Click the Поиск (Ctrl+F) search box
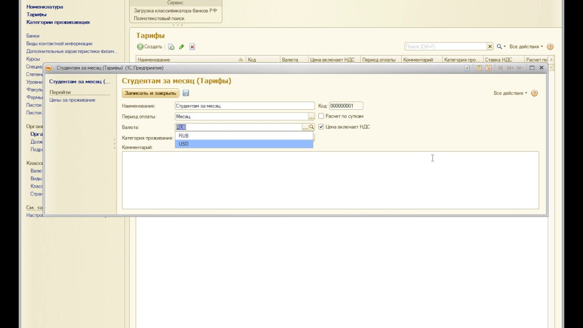The height and width of the screenshot is (328, 583). [446, 46]
